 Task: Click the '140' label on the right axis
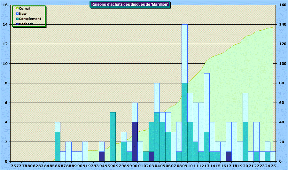283,24
